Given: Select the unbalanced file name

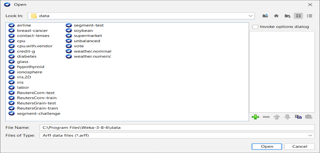Looking at the screenshot, I should [87, 41].
